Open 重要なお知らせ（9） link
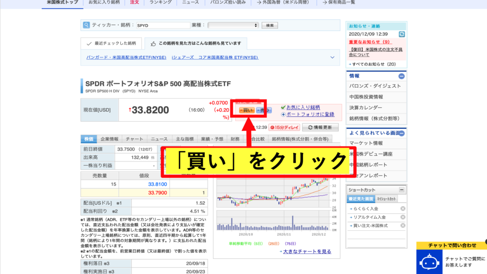 (x=370, y=42)
